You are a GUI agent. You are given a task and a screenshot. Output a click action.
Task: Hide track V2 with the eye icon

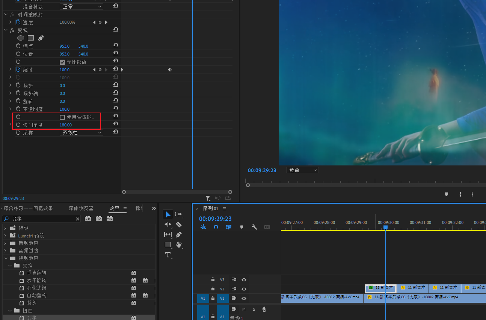tap(244, 289)
